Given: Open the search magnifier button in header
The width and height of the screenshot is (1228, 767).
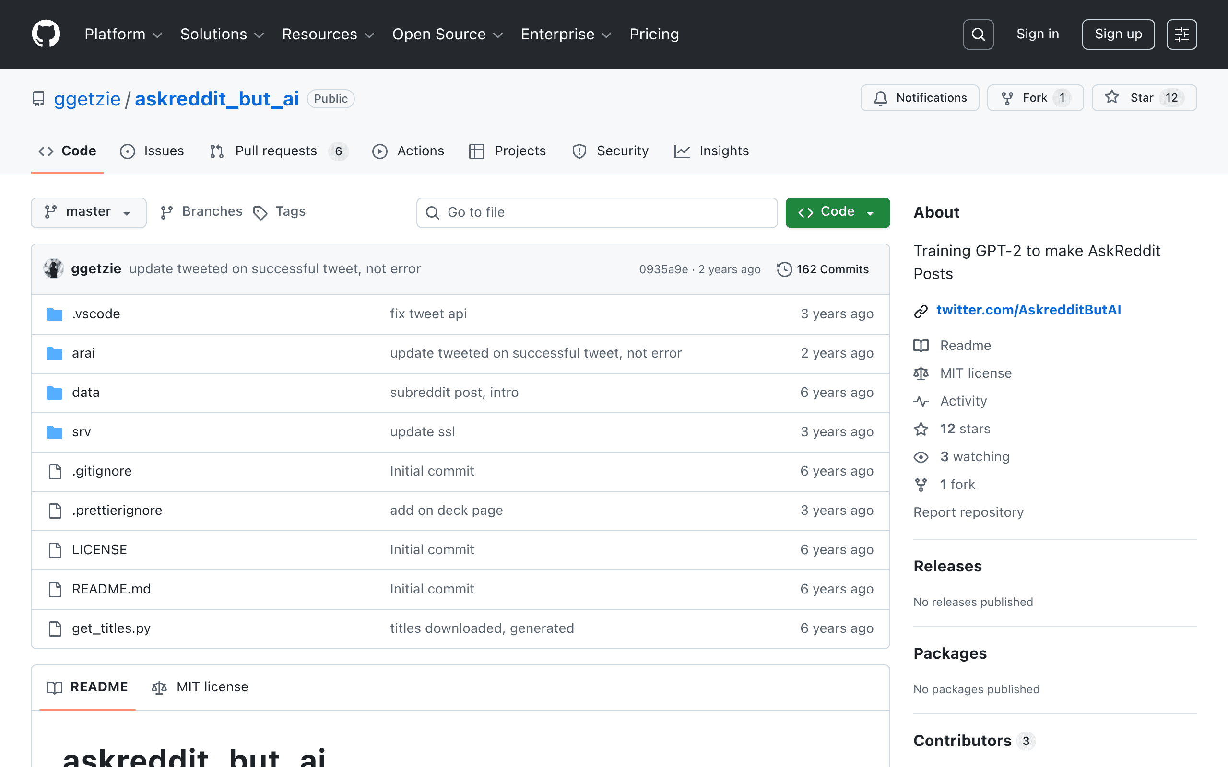Looking at the screenshot, I should tap(978, 34).
